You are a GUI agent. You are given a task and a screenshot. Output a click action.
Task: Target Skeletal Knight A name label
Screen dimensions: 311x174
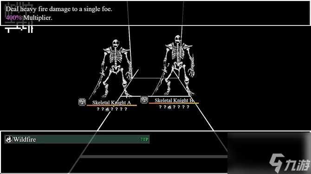pyautogui.click(x=111, y=103)
